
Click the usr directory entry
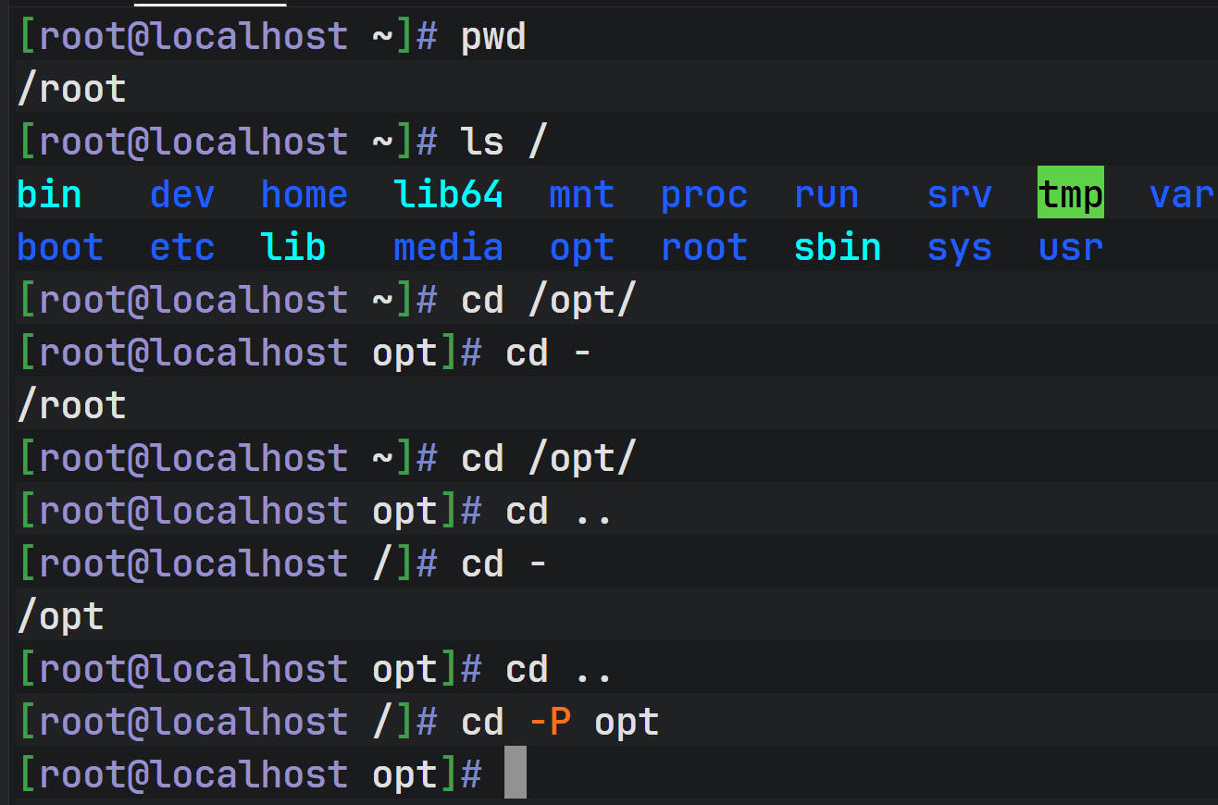[x=1071, y=247]
